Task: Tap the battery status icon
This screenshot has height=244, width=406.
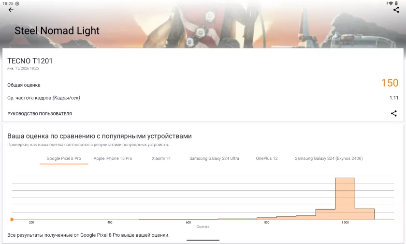Action: [396, 3]
